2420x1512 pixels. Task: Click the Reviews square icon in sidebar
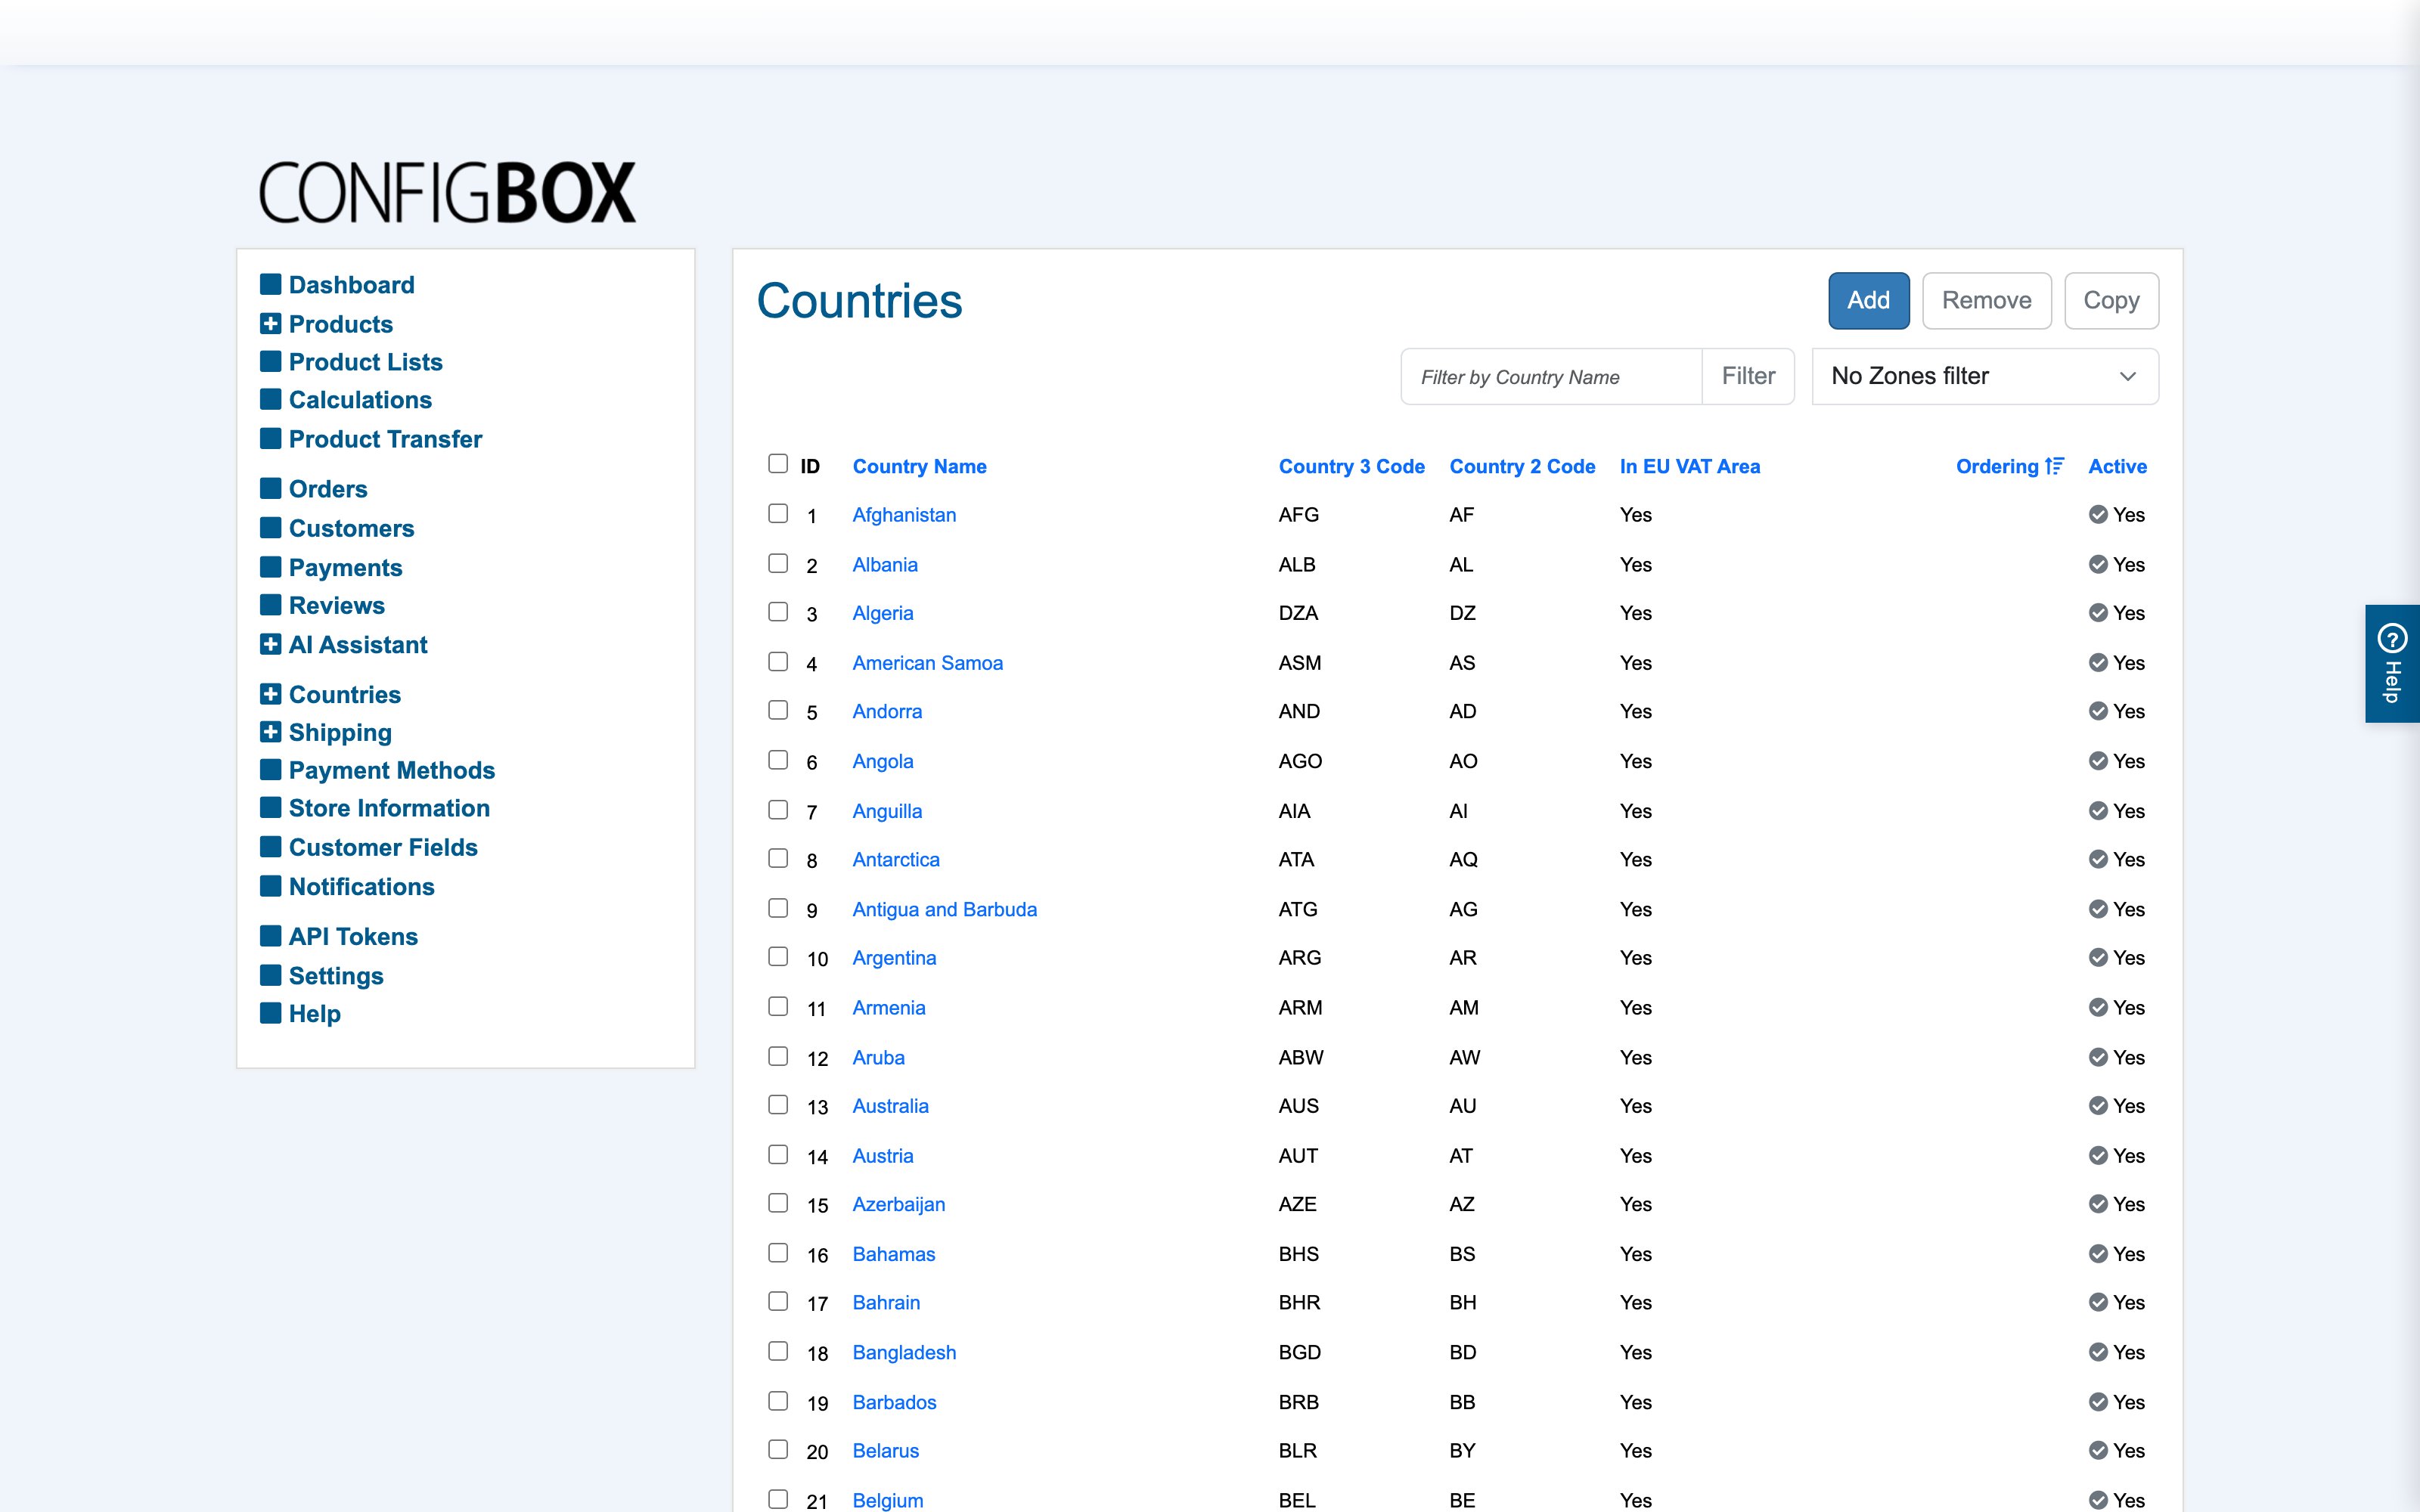coord(270,605)
